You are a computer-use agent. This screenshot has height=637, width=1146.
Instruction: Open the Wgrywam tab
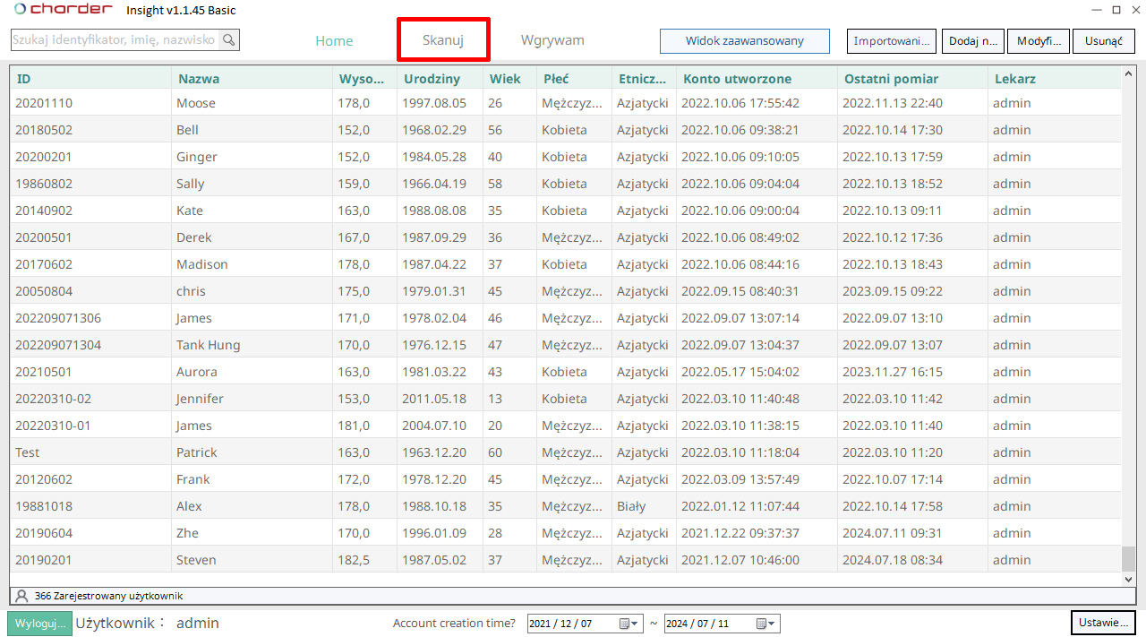coord(552,40)
